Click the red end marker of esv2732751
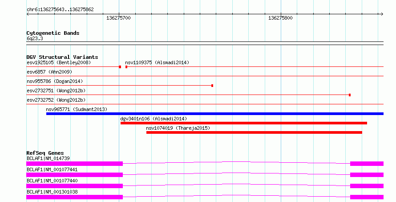This screenshot has height=202, width=396. pos(350,95)
